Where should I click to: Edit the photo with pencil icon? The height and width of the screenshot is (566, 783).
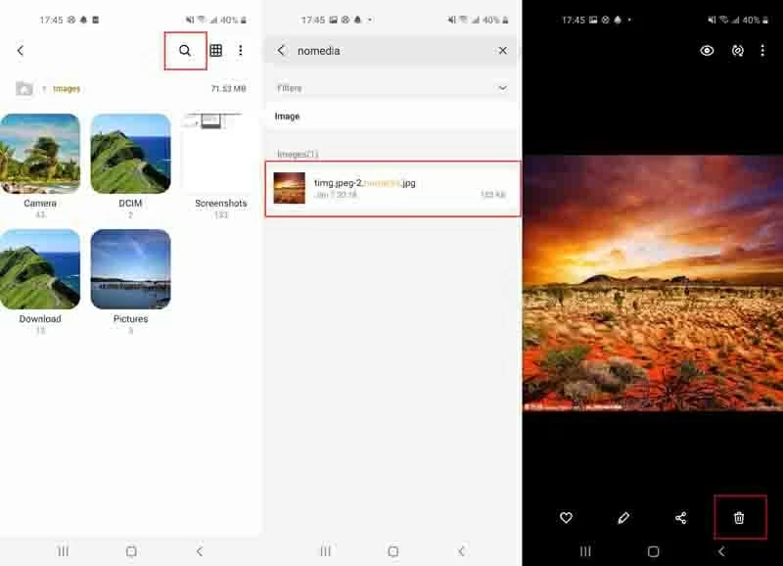pos(623,518)
